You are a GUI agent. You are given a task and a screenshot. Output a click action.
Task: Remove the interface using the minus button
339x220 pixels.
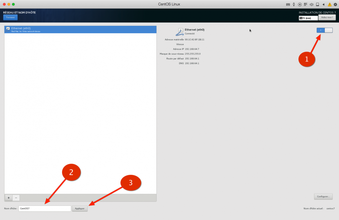pos(16,198)
